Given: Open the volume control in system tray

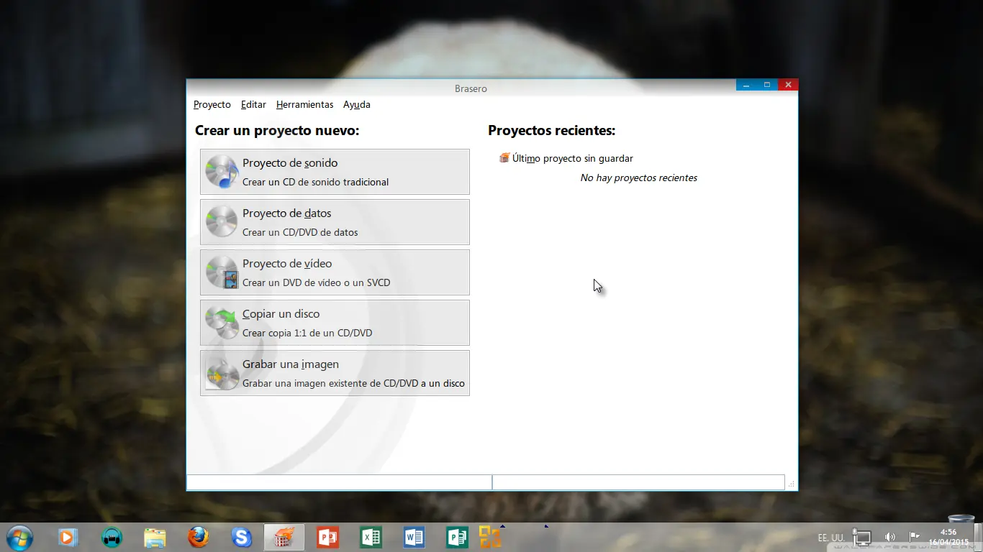Looking at the screenshot, I should [x=890, y=537].
